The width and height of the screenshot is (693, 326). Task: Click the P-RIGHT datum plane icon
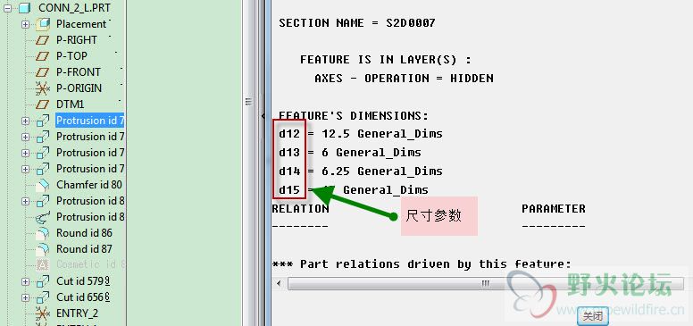tap(43, 40)
